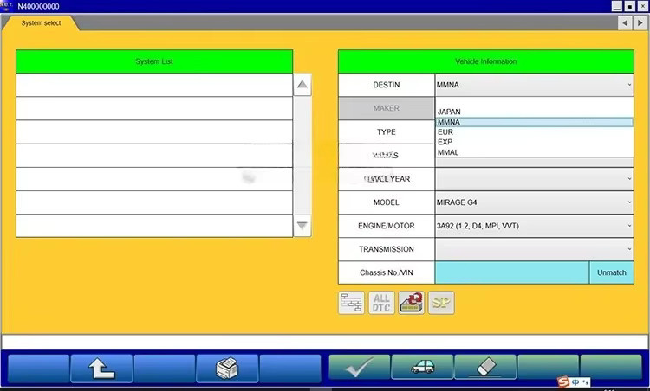This screenshot has width=650, height=391.
Task: Click the Chassis No./VIN input field
Action: (511, 272)
